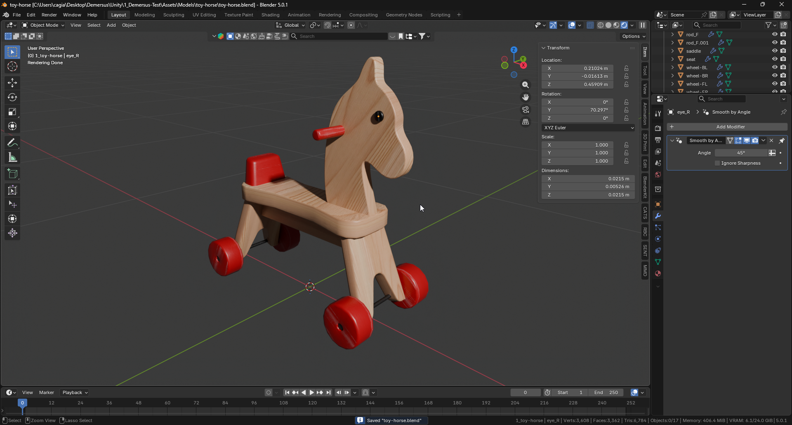Open the File menu
The image size is (792, 425).
coord(16,15)
